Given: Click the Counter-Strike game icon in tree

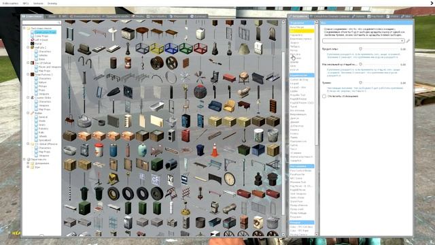Looking at the screenshot, I should 32,97.
